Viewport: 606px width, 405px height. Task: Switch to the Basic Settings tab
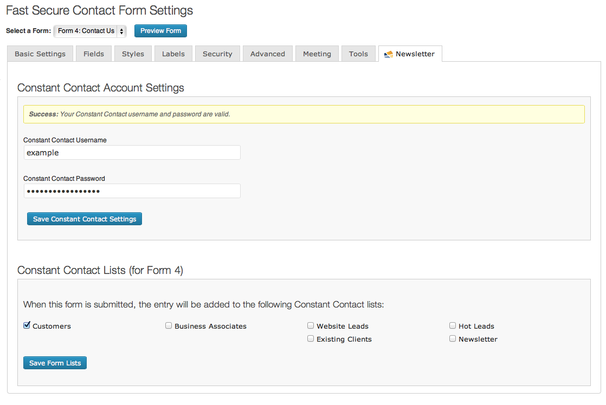pos(40,54)
